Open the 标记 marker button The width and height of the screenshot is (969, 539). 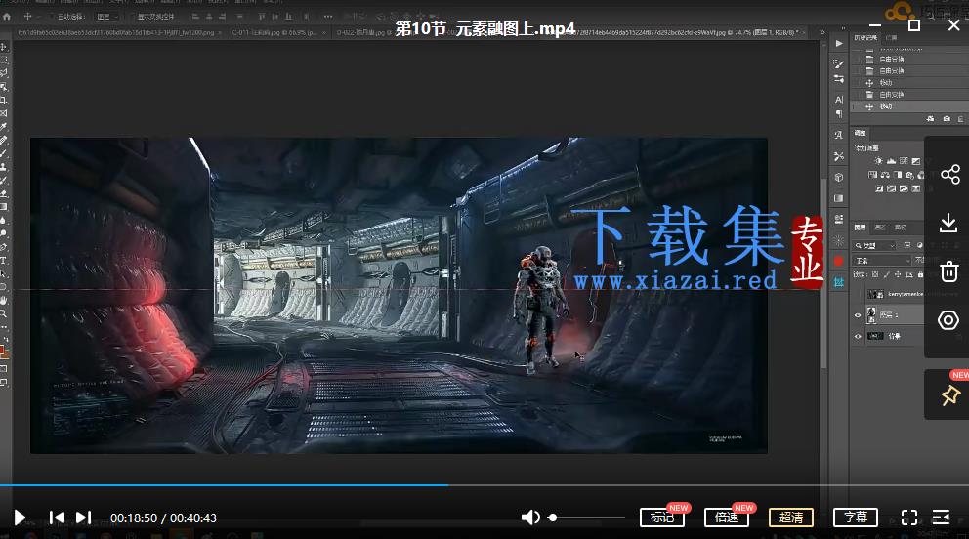point(662,518)
